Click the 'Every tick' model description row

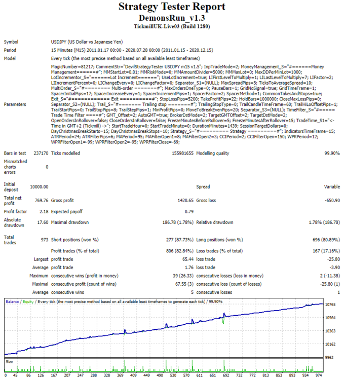[125, 58]
